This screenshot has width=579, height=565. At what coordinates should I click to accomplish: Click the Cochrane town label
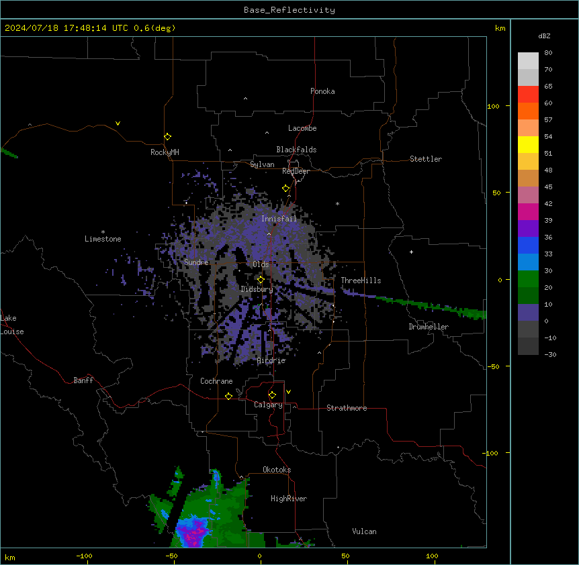point(216,381)
